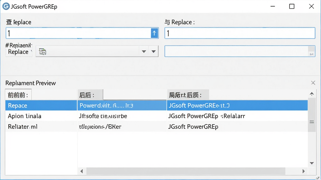
Task: Click the highlighted Powerd cell in the first row
Action: [x=122, y=105]
